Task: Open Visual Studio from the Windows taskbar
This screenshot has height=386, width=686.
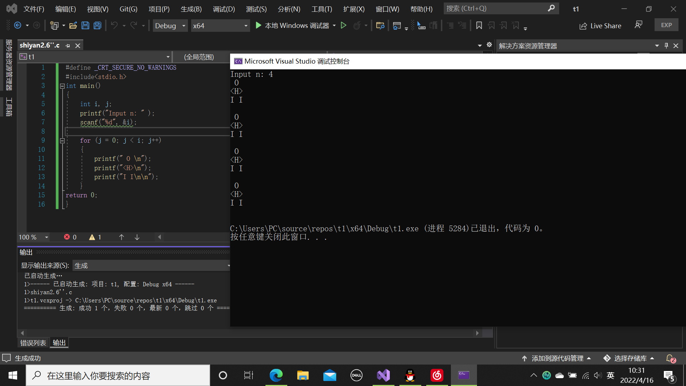Action: (x=383, y=375)
